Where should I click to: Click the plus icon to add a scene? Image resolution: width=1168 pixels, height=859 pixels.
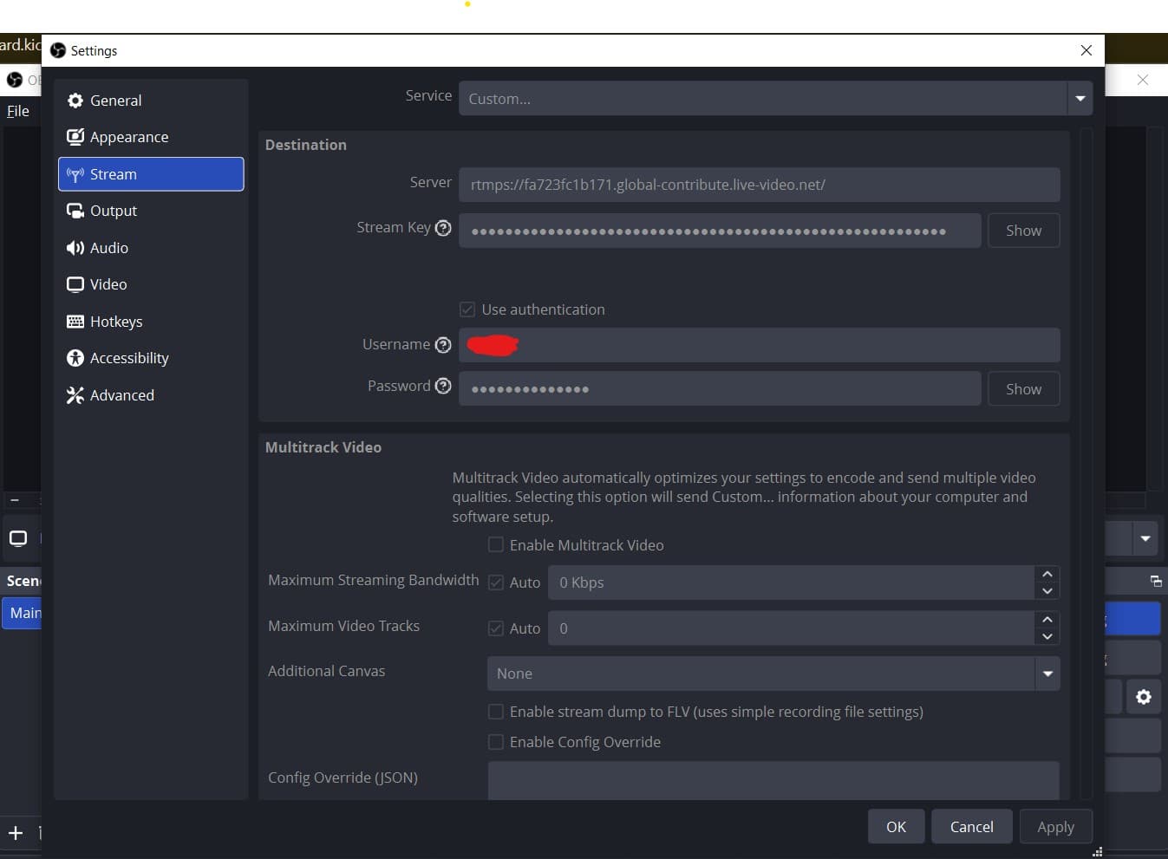(x=16, y=833)
